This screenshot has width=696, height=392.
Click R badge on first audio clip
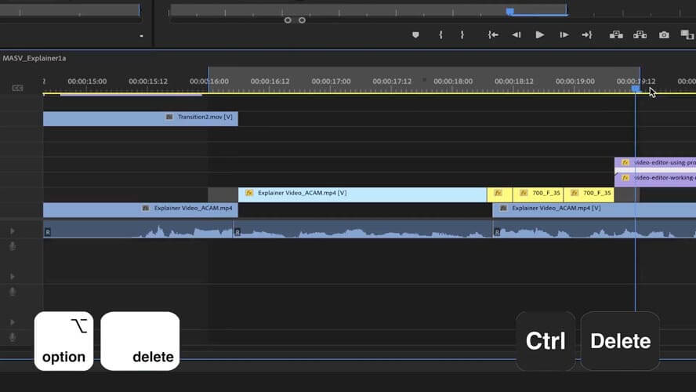[x=48, y=232]
